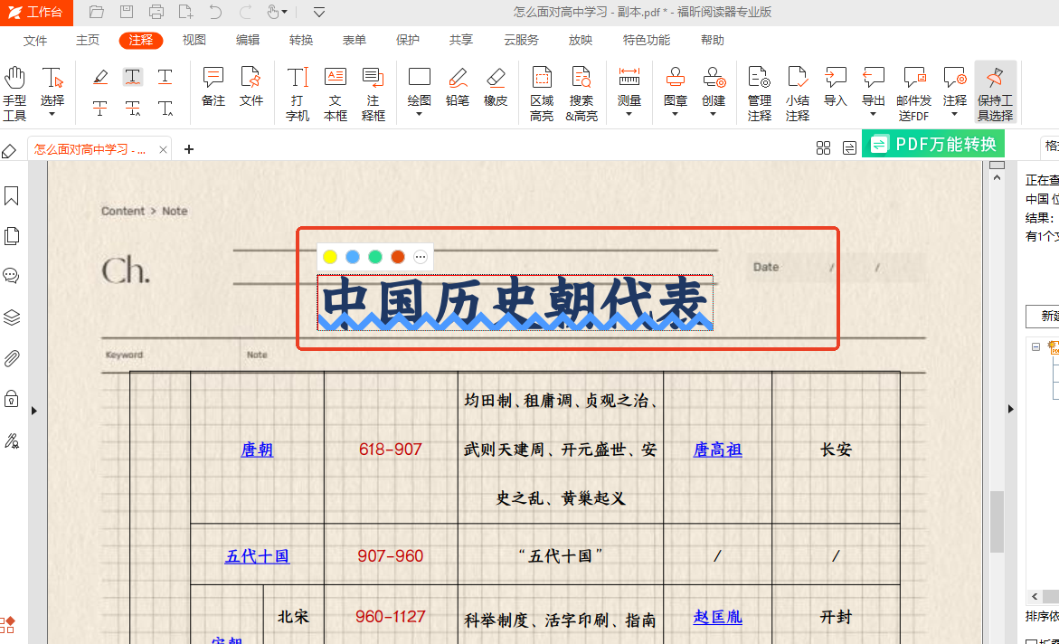Tick the checkbox at bottom of search panel
The height and width of the screenshot is (644, 1059).
pyautogui.click(x=1032, y=640)
